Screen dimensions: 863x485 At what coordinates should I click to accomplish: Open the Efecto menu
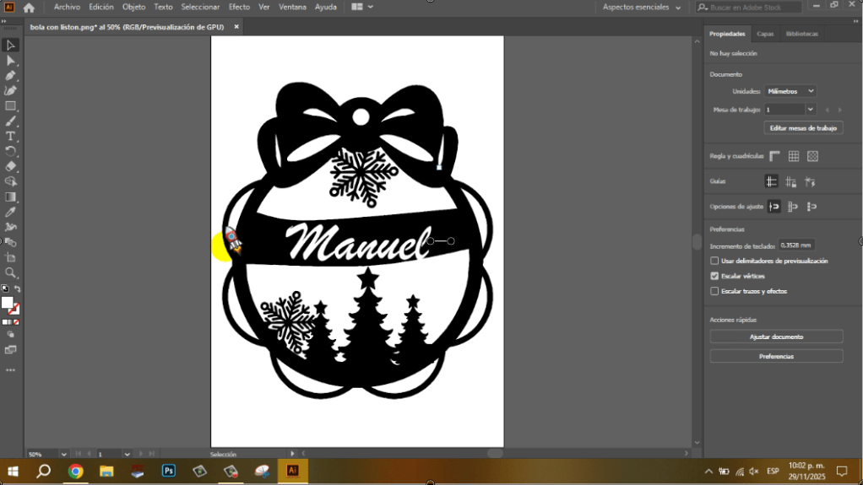pyautogui.click(x=239, y=7)
